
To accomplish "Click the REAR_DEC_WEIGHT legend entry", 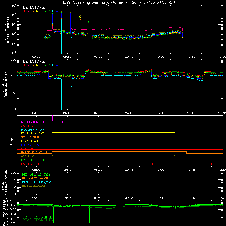I will click(35, 186).
